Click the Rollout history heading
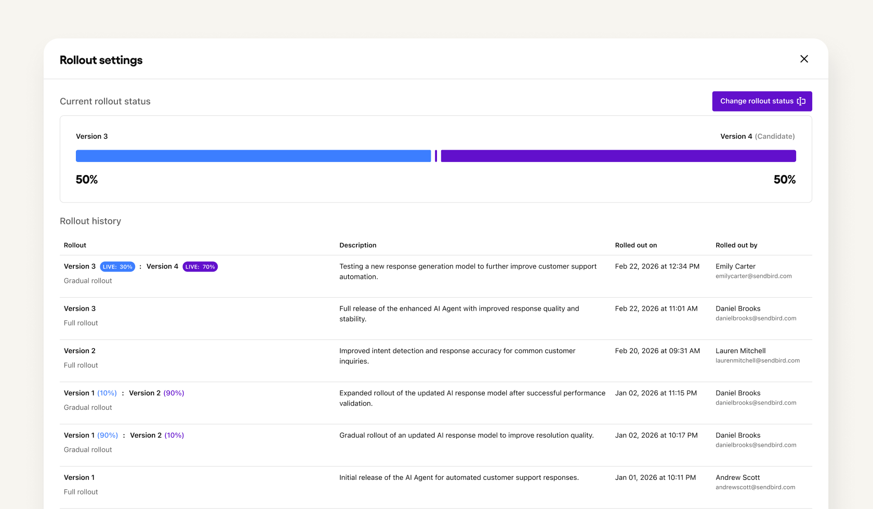 90,221
